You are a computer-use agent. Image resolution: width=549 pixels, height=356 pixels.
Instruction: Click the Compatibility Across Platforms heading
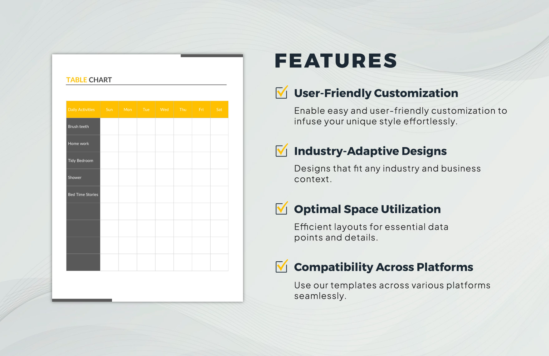coord(384,267)
